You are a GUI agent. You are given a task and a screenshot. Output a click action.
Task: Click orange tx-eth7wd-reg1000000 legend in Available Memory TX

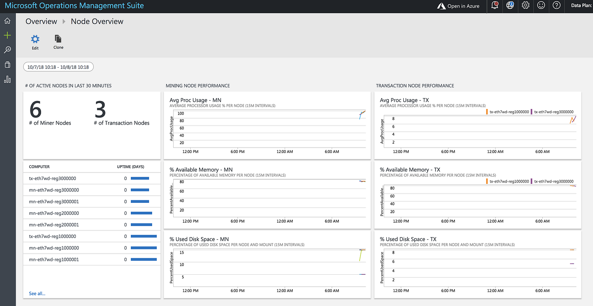point(507,181)
